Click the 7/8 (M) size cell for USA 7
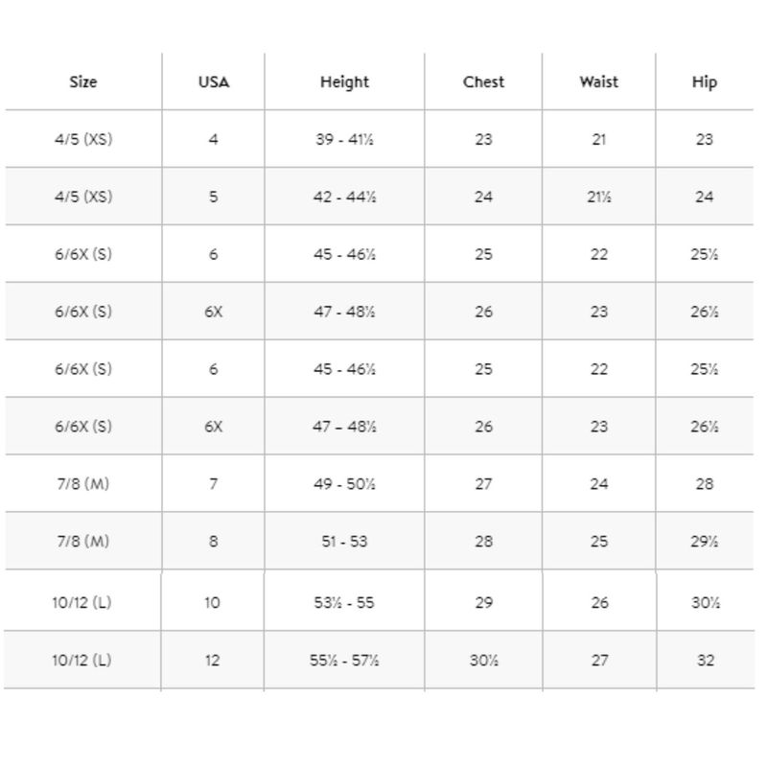 point(83,484)
